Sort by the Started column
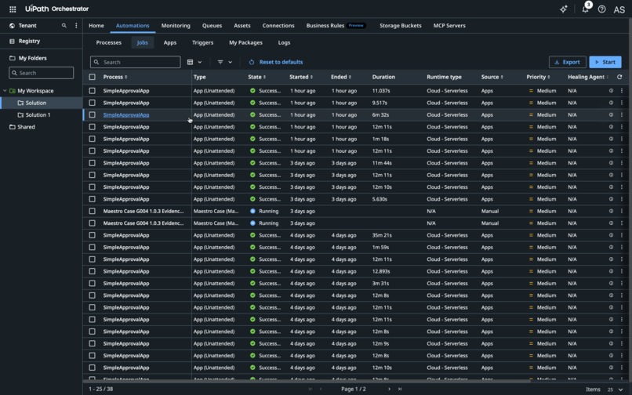The image size is (632, 395). pos(301,77)
